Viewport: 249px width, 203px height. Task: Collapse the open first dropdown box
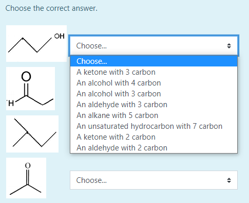pos(154,46)
